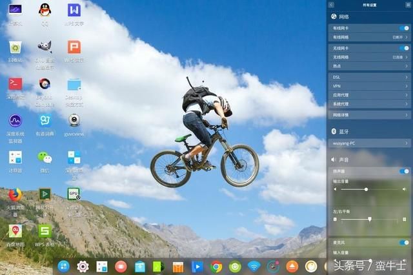Launch the WPS Spreadsheets (S) desktop icon
Viewport: 413px width, 275px height.
point(45,231)
